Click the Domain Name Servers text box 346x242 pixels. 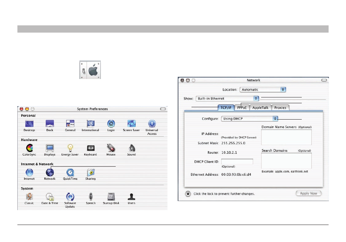[287, 137]
